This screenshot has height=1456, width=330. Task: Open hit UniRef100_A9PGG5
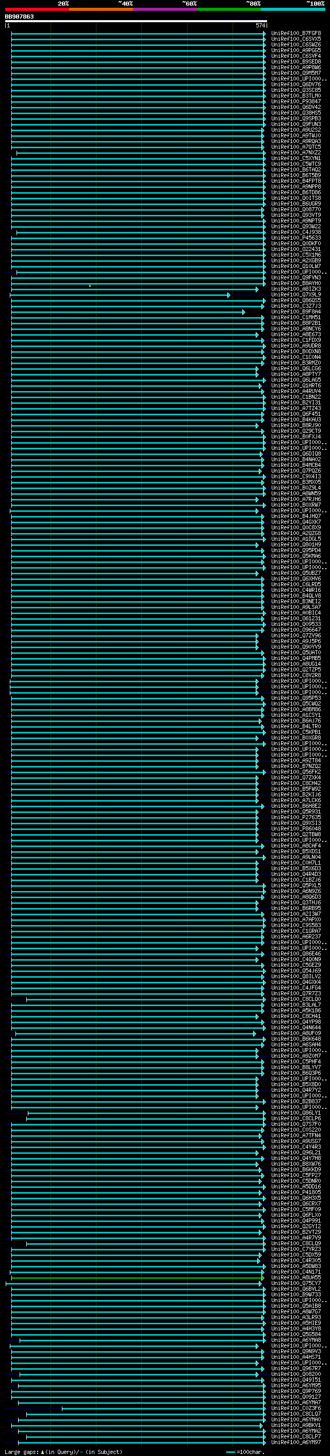296,50
